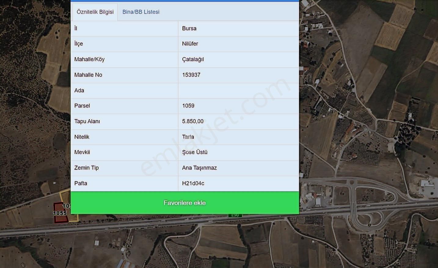Select the Öznitelik Bilgisi tab
The image size is (438, 268).
point(95,12)
